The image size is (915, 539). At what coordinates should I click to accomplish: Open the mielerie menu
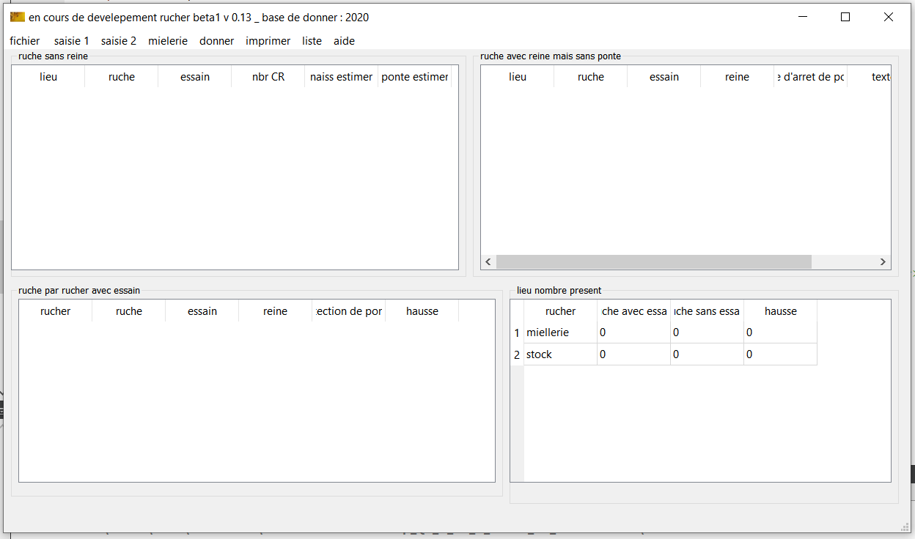168,41
